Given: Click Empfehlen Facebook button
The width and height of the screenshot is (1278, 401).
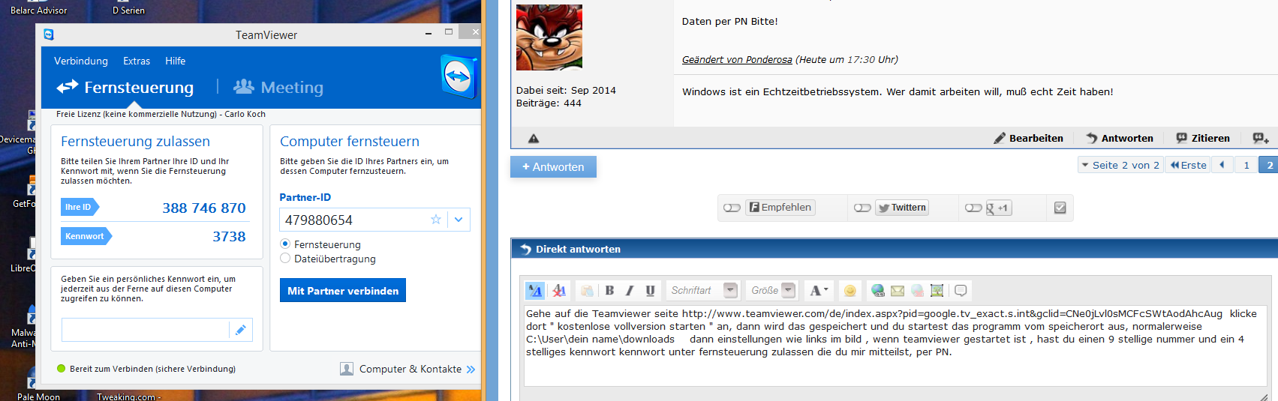Looking at the screenshot, I should click(x=780, y=208).
